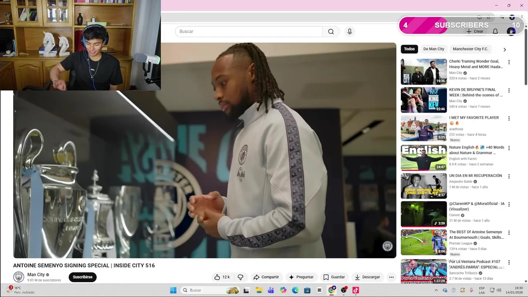Click the YouTube Buscar search field
The image size is (528, 297).
coord(249,31)
